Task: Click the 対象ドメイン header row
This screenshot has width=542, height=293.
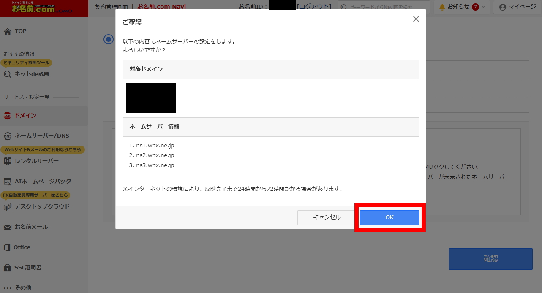Action: [271, 69]
